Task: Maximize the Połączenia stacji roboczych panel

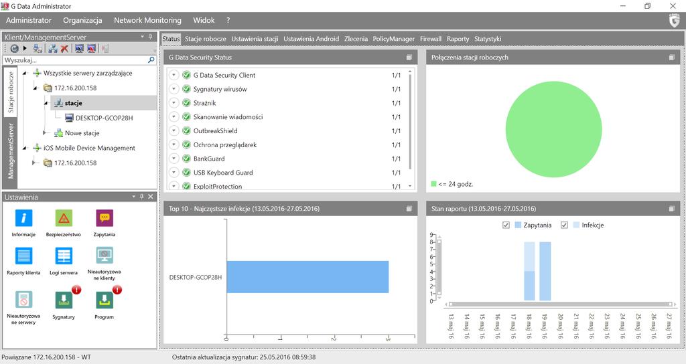Action: [x=671, y=58]
